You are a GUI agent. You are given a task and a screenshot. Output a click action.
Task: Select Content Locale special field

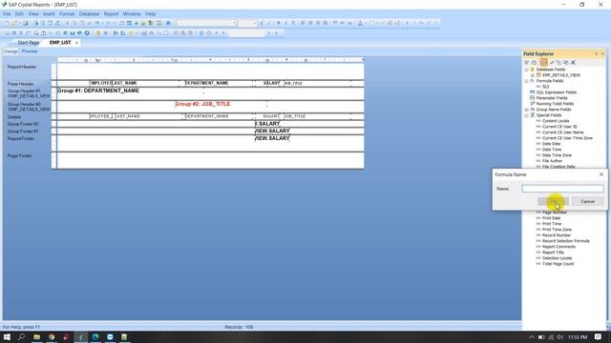tap(556, 121)
